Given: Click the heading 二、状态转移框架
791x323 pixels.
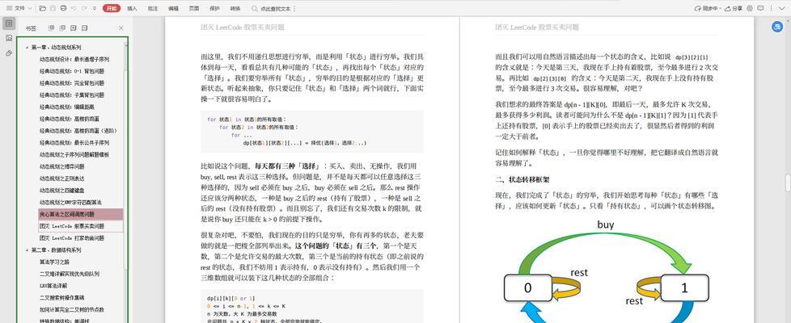Looking at the screenshot, I should pyautogui.click(x=522, y=179).
